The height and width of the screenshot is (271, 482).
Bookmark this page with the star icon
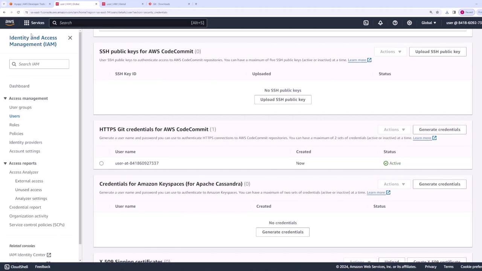[x=437, y=12]
